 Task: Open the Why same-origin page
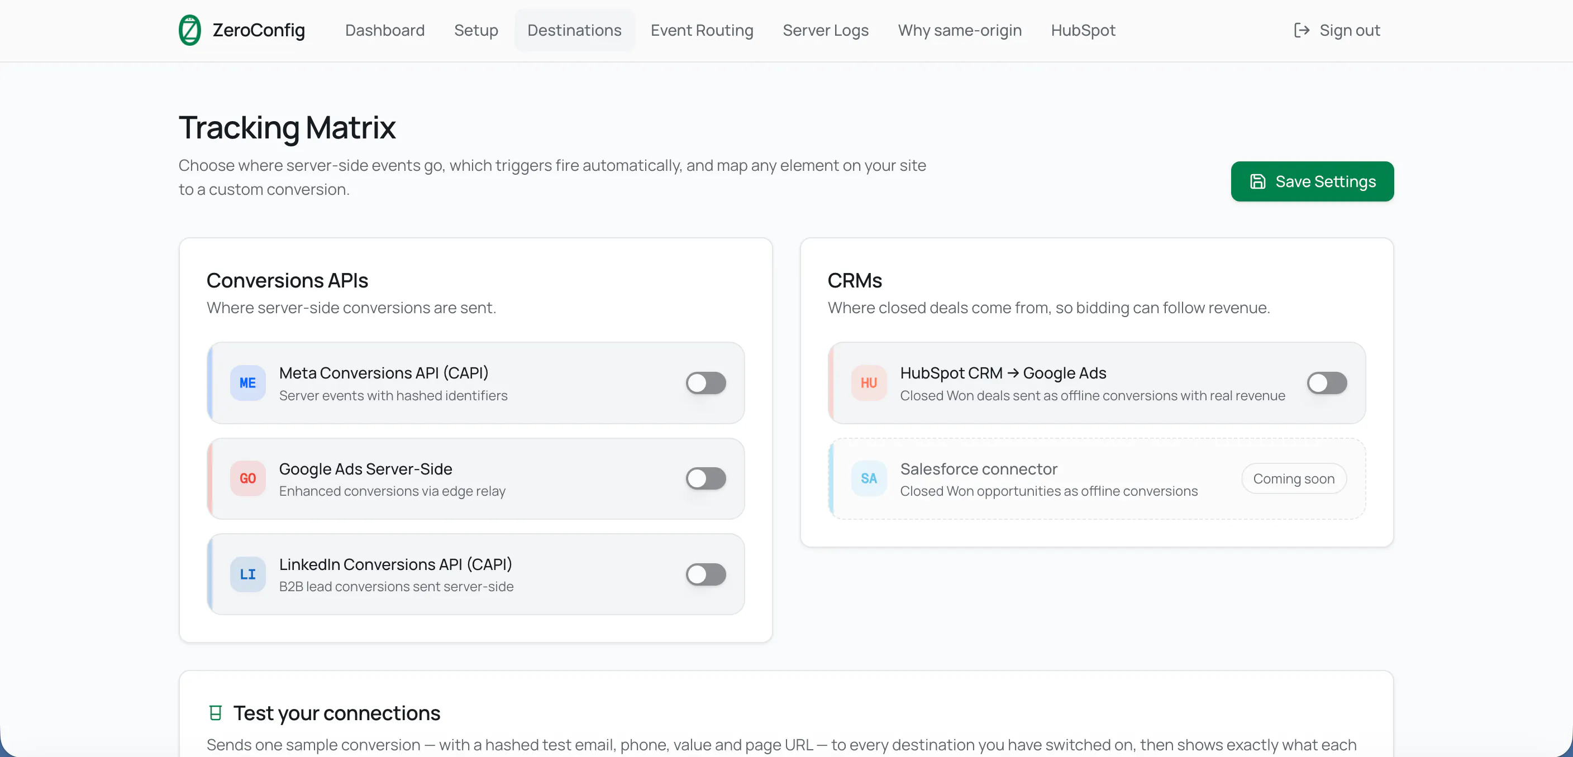pyautogui.click(x=960, y=30)
